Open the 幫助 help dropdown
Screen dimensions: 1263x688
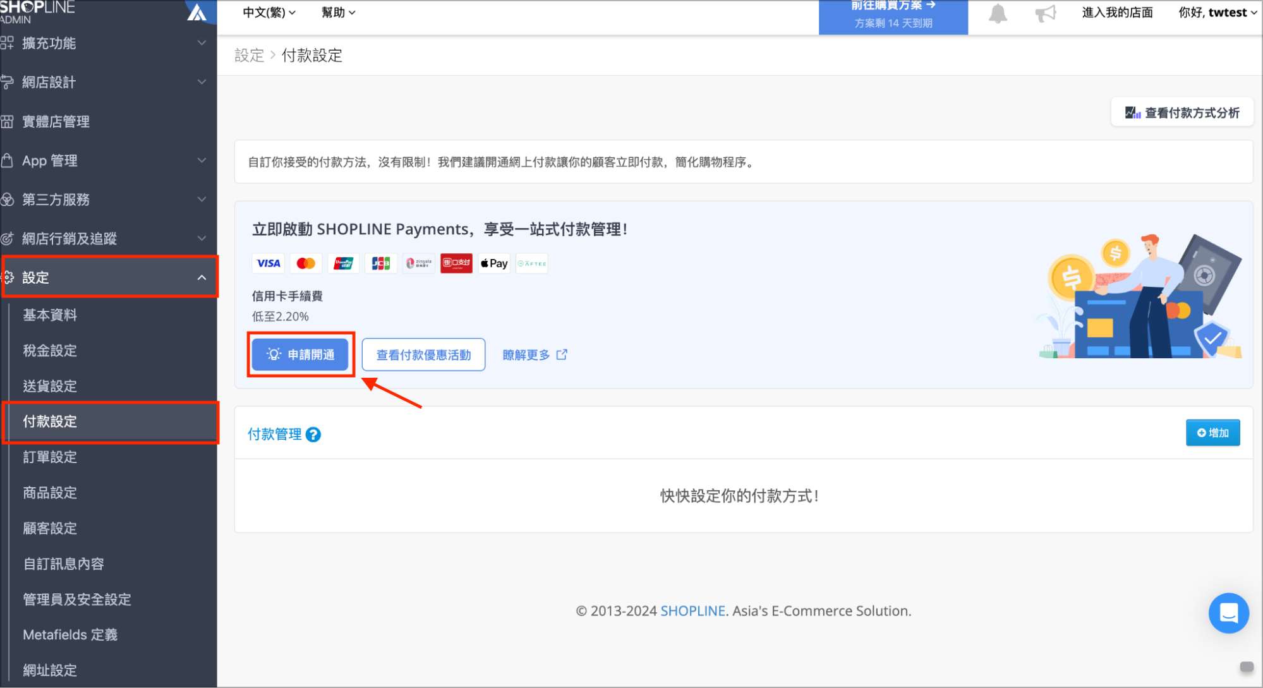[338, 13]
